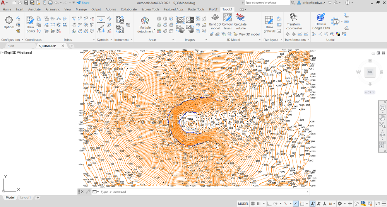The width and height of the screenshot is (387, 207).
Task: Open the Home ribbon tab
Action: [x=7, y=9]
